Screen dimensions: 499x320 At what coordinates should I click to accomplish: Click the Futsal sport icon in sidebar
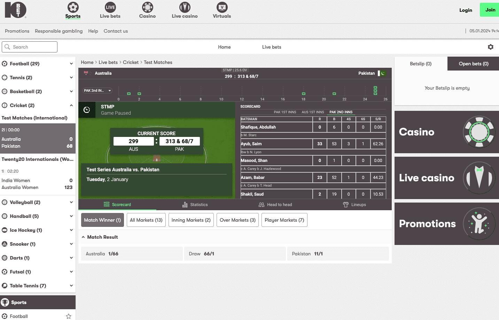[5, 272]
